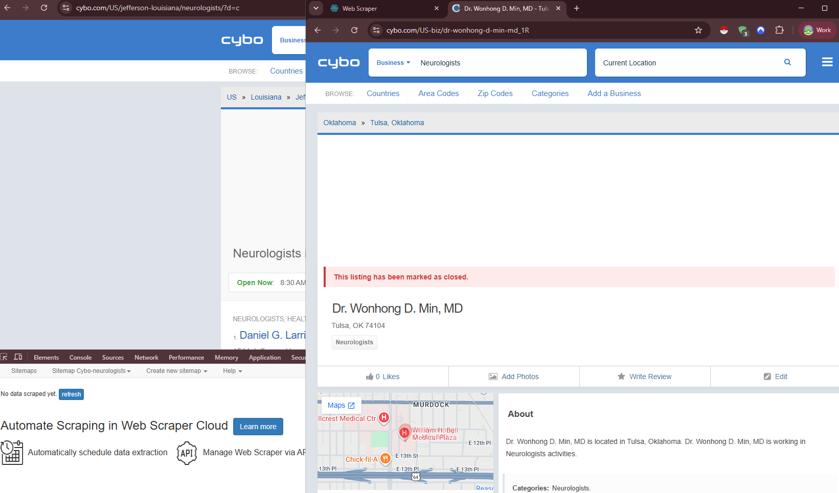
Task: Click the site info icon in the rear window
Action: click(65, 8)
